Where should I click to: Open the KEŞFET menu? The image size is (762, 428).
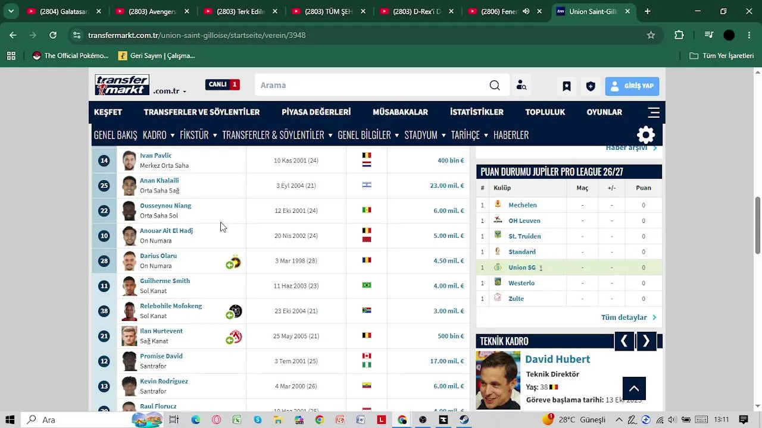point(108,112)
